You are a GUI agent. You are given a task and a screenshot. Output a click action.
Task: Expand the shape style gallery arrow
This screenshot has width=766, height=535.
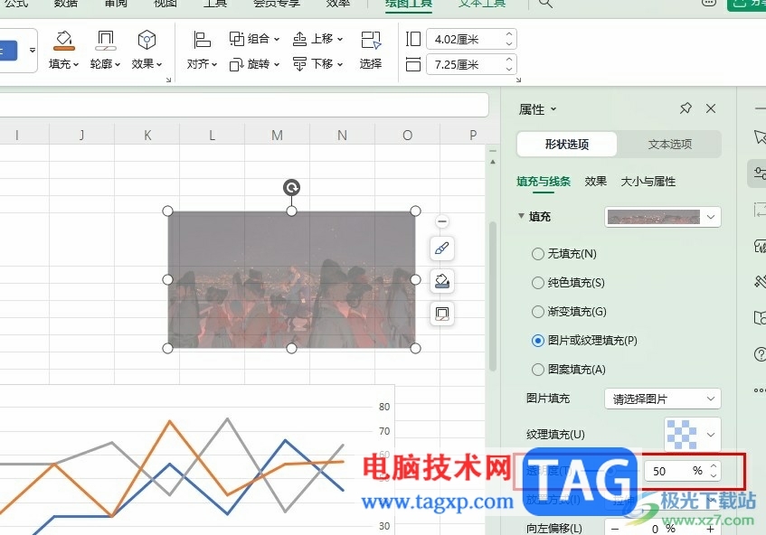(33, 50)
